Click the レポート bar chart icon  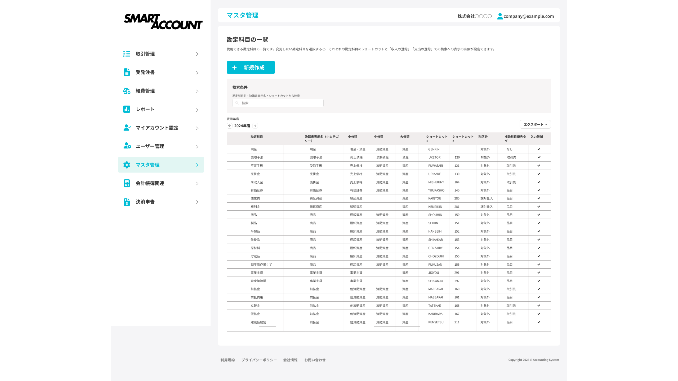coord(127,109)
